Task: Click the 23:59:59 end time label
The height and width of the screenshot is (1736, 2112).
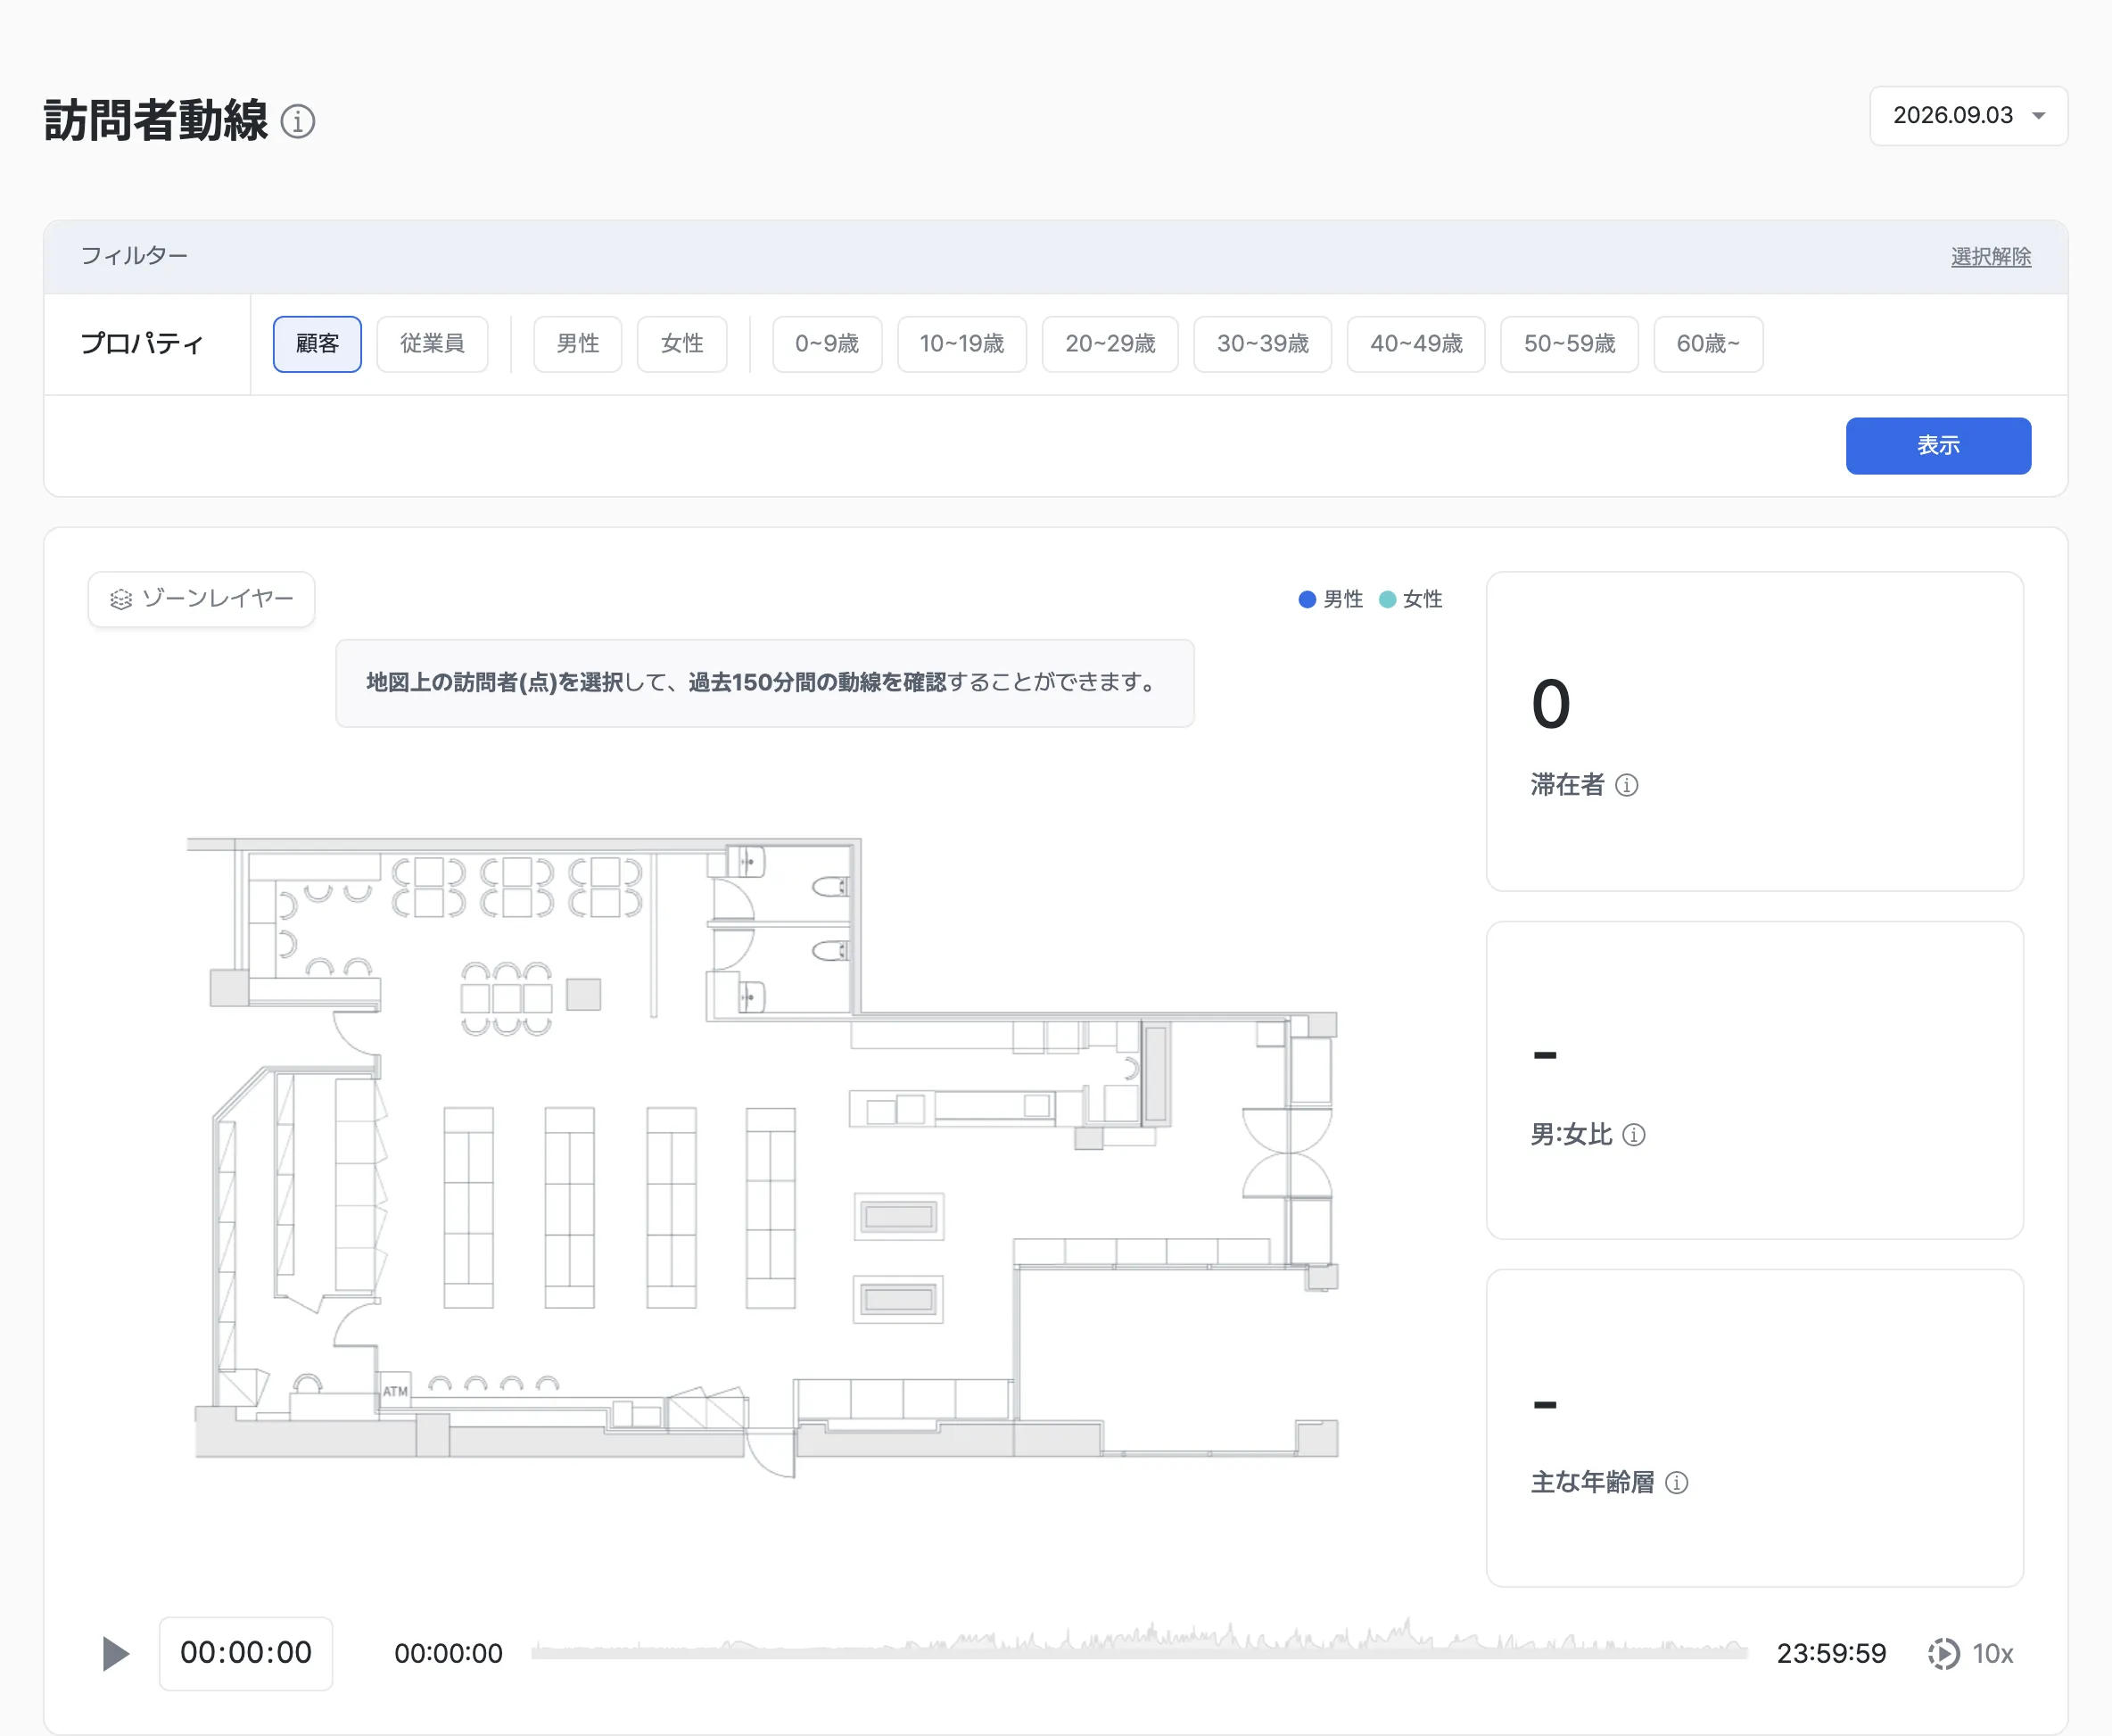Action: pyautogui.click(x=1830, y=1654)
